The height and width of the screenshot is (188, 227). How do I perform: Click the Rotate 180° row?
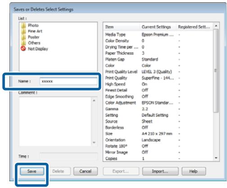tap(158, 146)
